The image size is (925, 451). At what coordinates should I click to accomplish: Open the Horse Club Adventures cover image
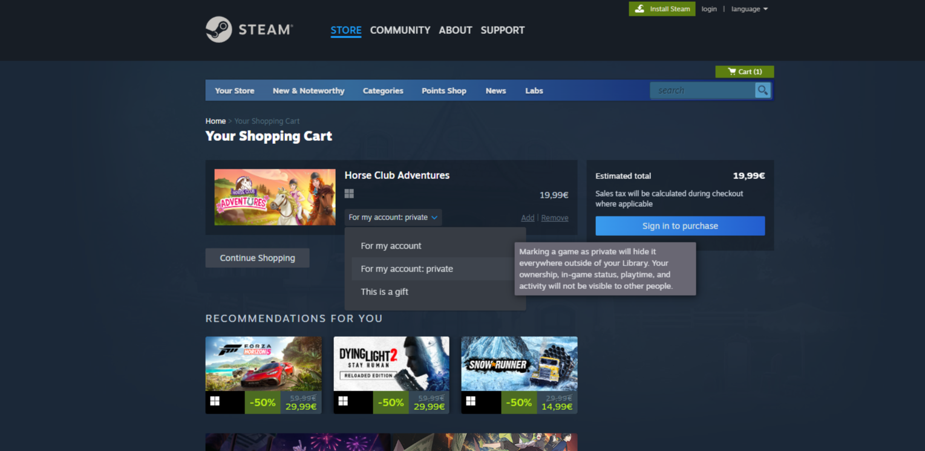(x=275, y=197)
